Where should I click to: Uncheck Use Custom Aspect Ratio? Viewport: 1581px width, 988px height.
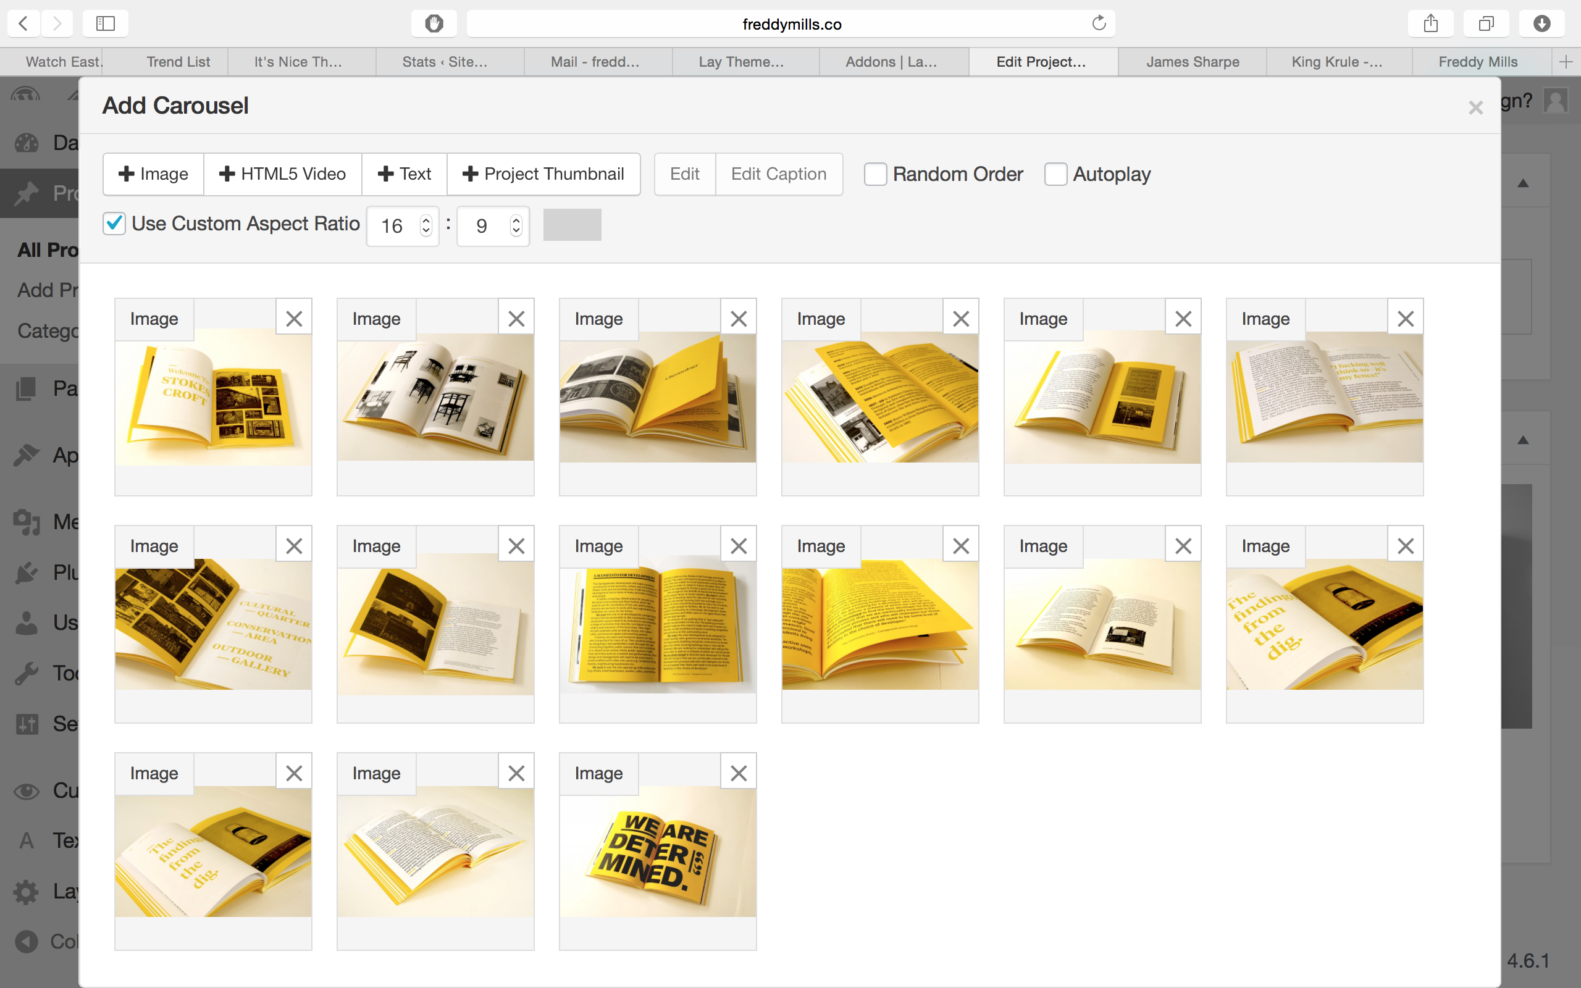(x=114, y=224)
